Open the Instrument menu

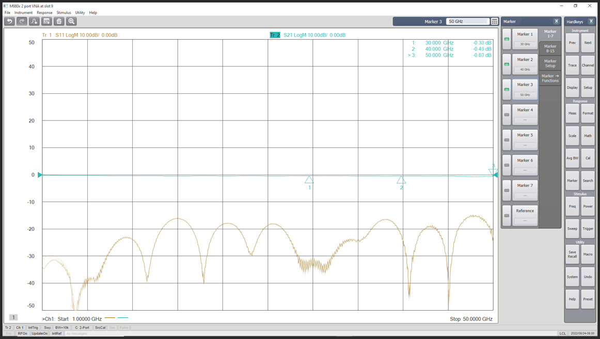coord(23,12)
